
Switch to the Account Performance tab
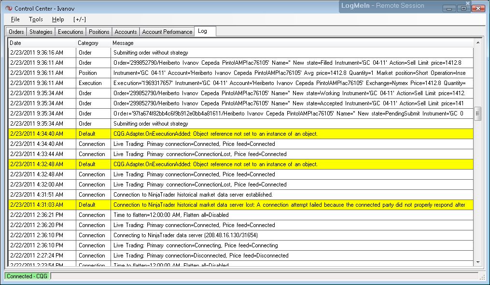pyautogui.click(x=167, y=31)
